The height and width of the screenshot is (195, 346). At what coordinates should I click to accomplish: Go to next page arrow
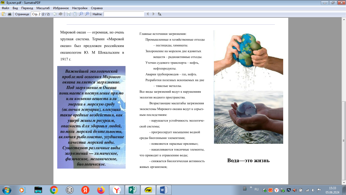tap(61, 14)
